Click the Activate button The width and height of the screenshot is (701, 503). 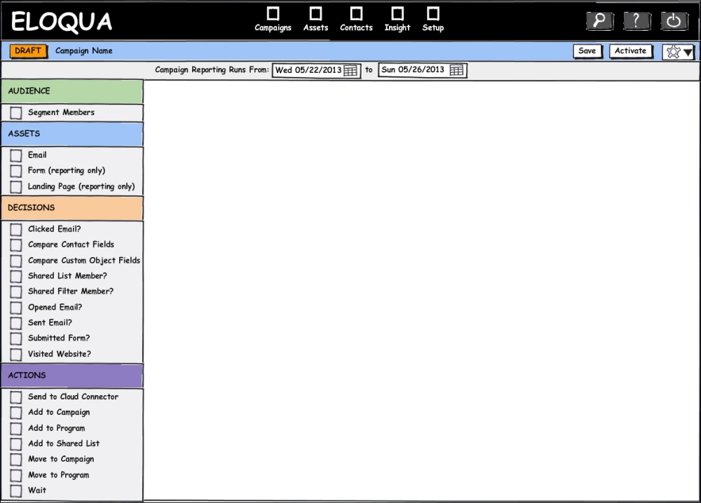tap(630, 51)
